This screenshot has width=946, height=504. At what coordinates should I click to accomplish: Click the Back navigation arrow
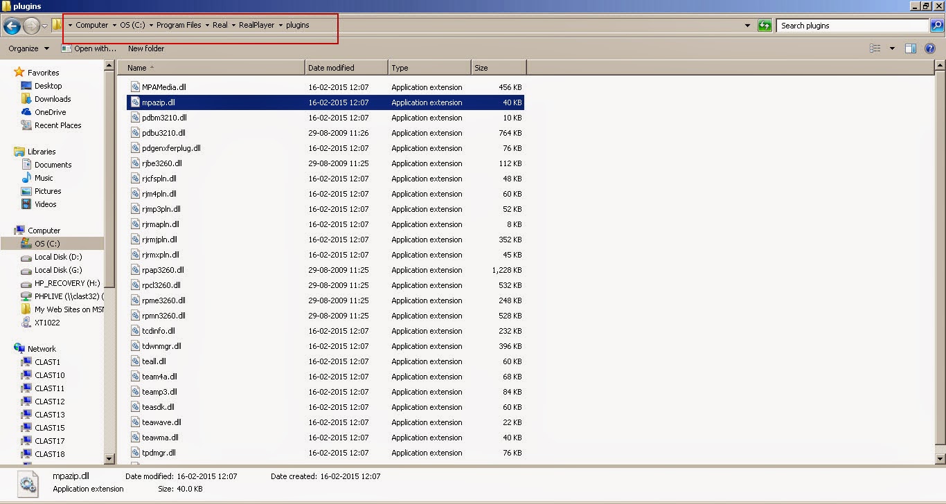12,26
